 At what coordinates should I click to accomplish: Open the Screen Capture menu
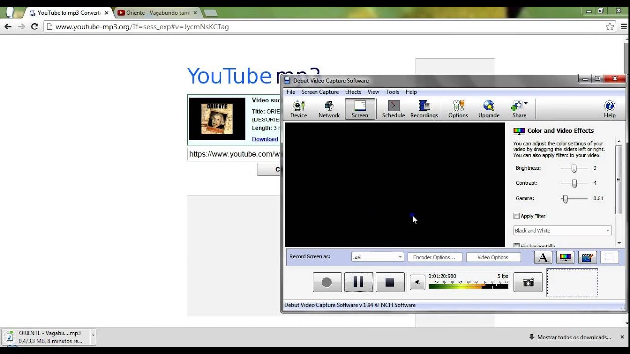[x=320, y=92]
